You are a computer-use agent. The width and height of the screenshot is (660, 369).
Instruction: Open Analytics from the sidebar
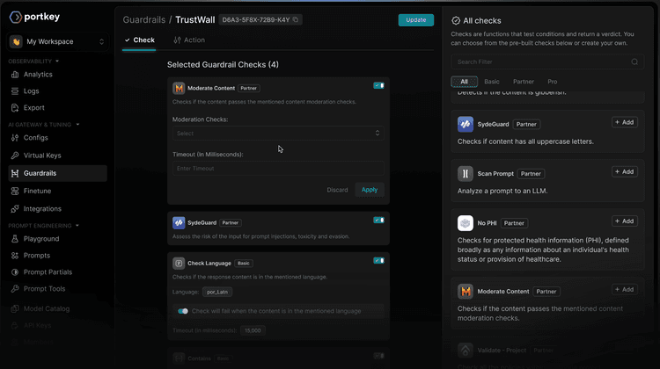38,75
